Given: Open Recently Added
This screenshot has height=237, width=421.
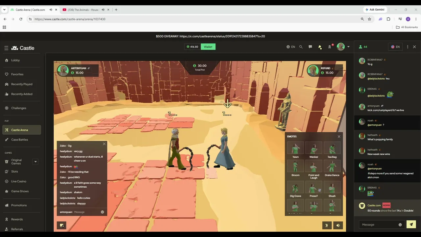Looking at the screenshot, I should coord(21,94).
